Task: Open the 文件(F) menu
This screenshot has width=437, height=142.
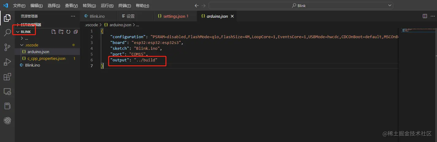Action: [x=20, y=6]
